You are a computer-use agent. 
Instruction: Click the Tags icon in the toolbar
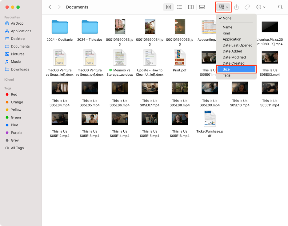point(247,7)
